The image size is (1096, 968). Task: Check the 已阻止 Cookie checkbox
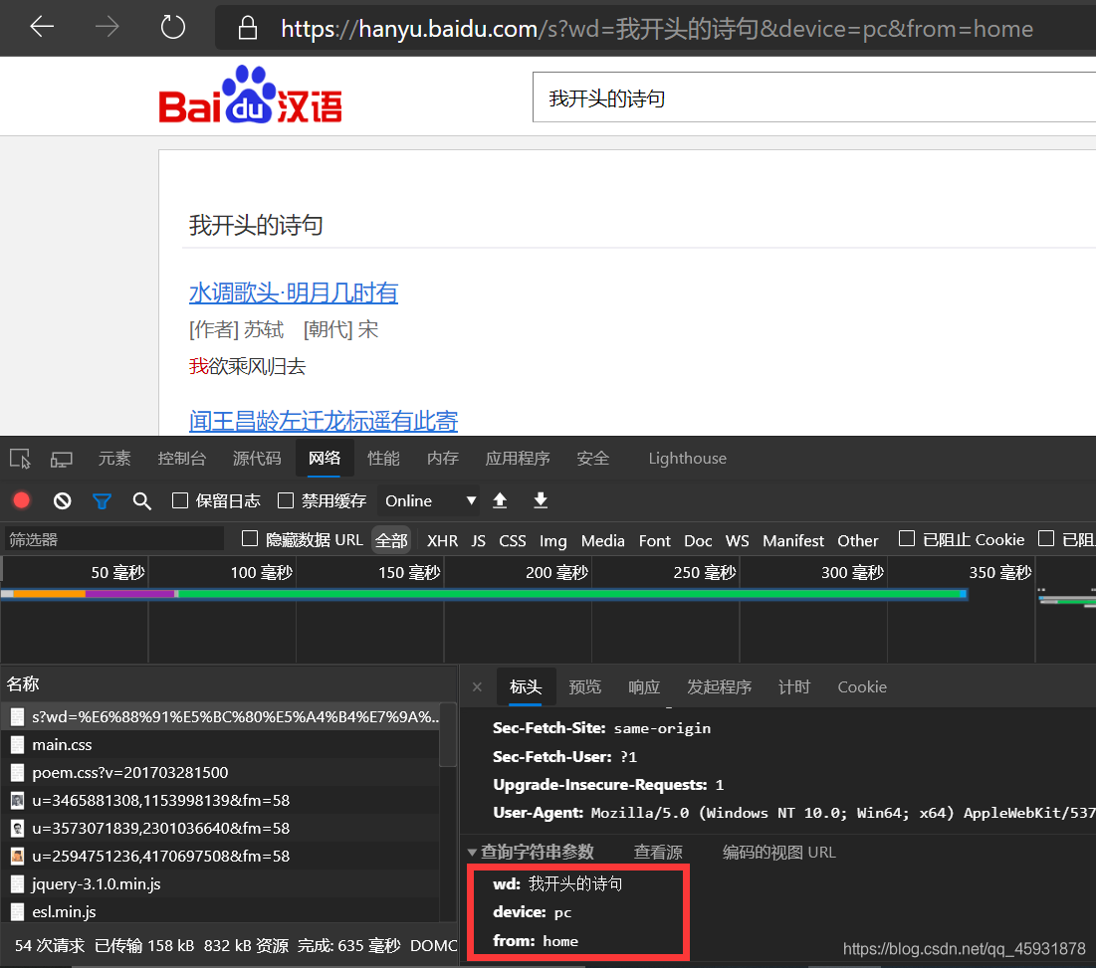907,538
